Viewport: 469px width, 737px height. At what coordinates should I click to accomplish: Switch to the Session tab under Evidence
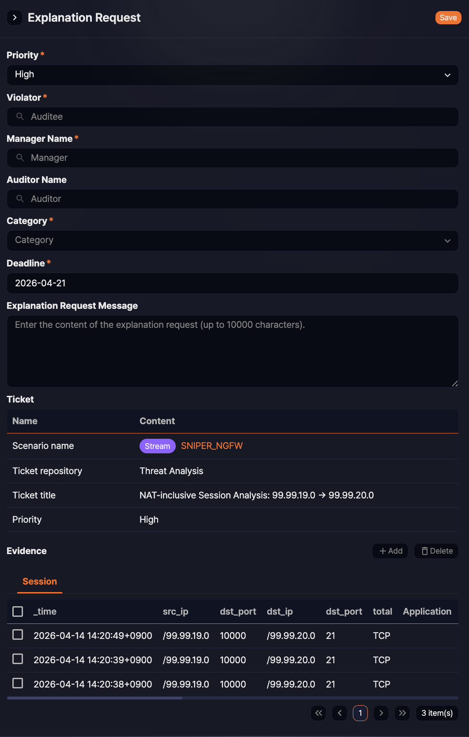tap(39, 581)
